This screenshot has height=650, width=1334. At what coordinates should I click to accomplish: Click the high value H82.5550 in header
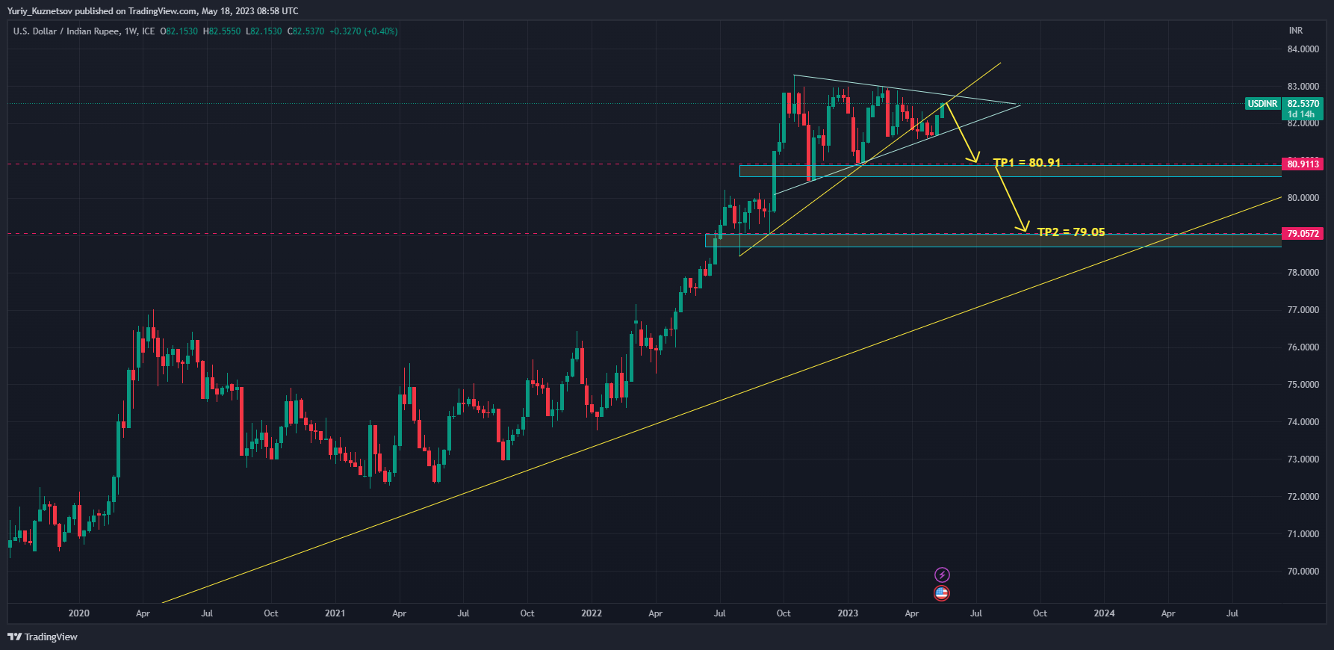pos(222,31)
